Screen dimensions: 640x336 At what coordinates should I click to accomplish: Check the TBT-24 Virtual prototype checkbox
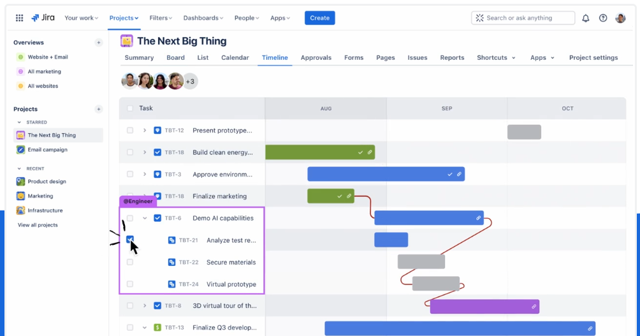[130, 284]
